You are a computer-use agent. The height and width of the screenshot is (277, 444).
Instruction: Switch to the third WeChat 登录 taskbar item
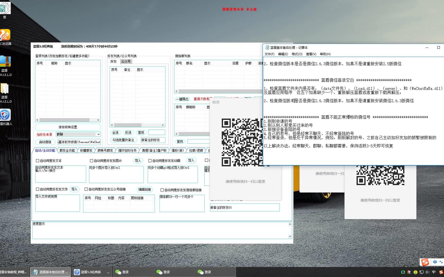(215, 272)
